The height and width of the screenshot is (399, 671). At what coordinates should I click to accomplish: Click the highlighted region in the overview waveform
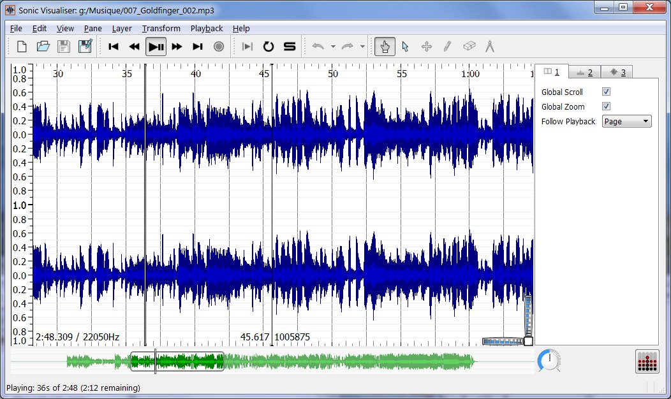177,362
